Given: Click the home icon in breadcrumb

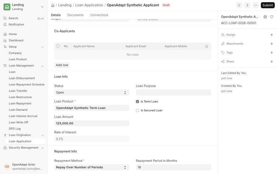Looking at the screenshot, I should tap(53, 5).
